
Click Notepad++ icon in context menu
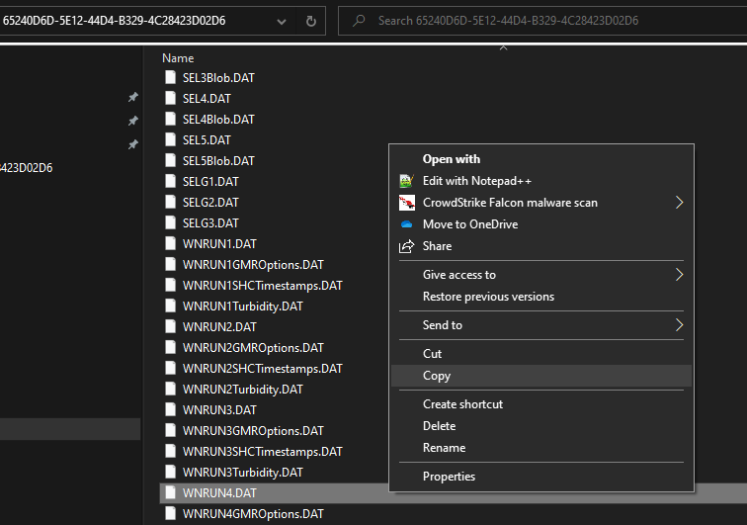[406, 181]
